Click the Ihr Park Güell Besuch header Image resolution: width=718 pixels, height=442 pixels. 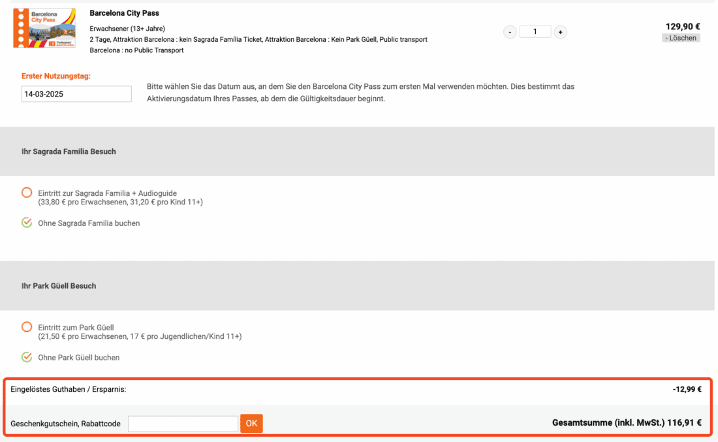(x=59, y=286)
